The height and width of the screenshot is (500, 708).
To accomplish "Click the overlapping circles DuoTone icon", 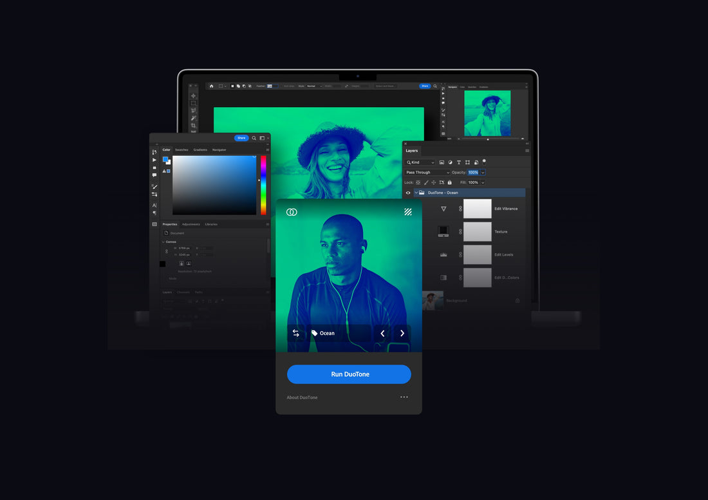I will click(292, 212).
